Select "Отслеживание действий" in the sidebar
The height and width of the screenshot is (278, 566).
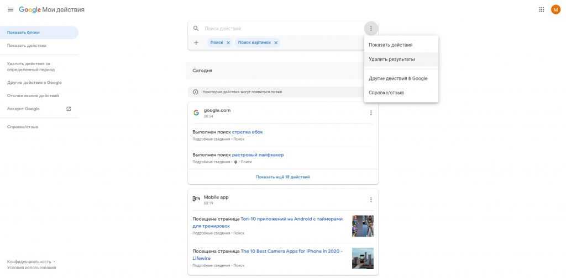[33, 95]
